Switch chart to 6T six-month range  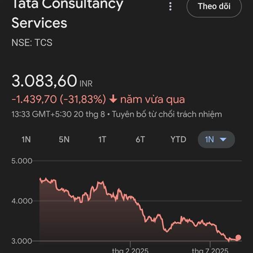point(140,140)
